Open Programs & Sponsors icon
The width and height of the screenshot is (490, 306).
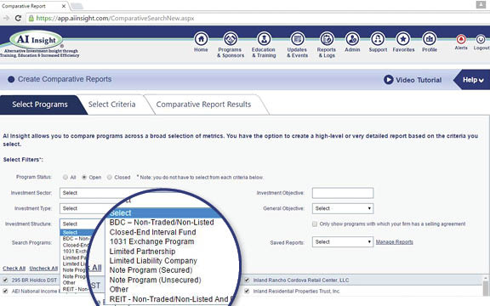tap(231, 39)
